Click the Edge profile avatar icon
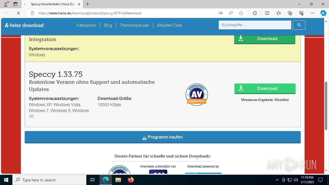Screen dimensions: 329x185 click(6, 4)
